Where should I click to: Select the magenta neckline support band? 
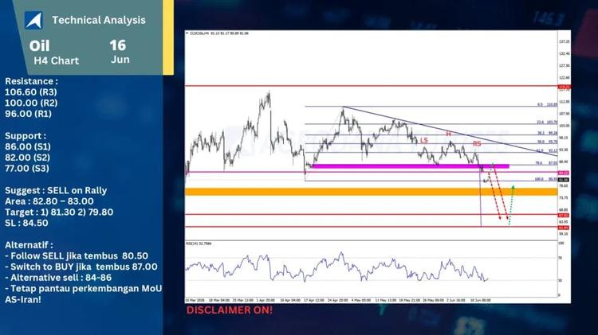(411, 166)
